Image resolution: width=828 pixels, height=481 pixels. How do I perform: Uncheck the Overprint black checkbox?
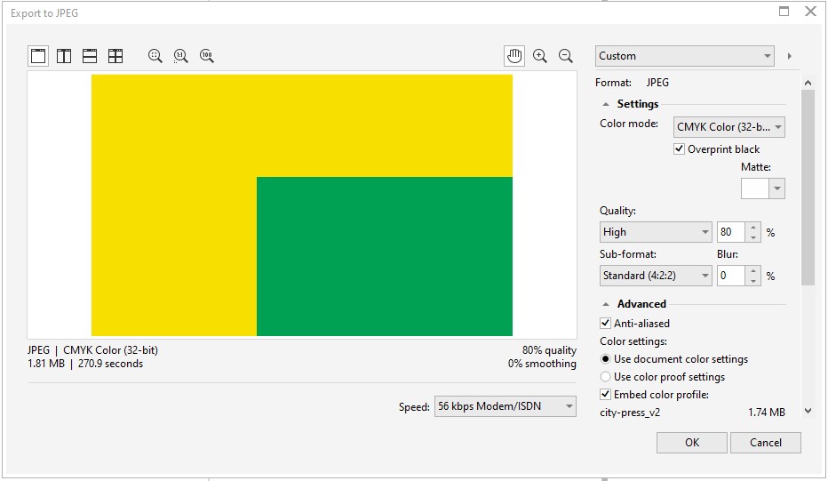pyautogui.click(x=680, y=149)
